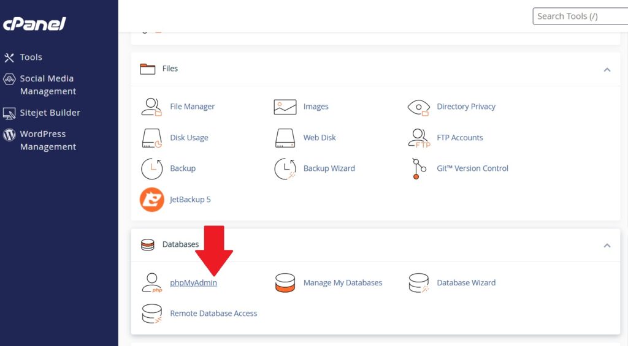Collapse the Databases section chevron

[607, 245]
